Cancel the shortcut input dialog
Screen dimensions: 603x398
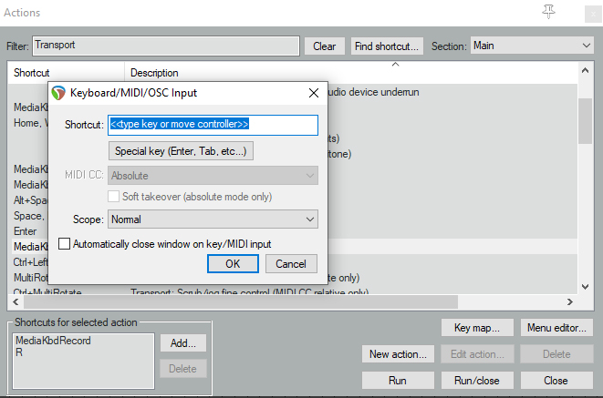(x=291, y=264)
